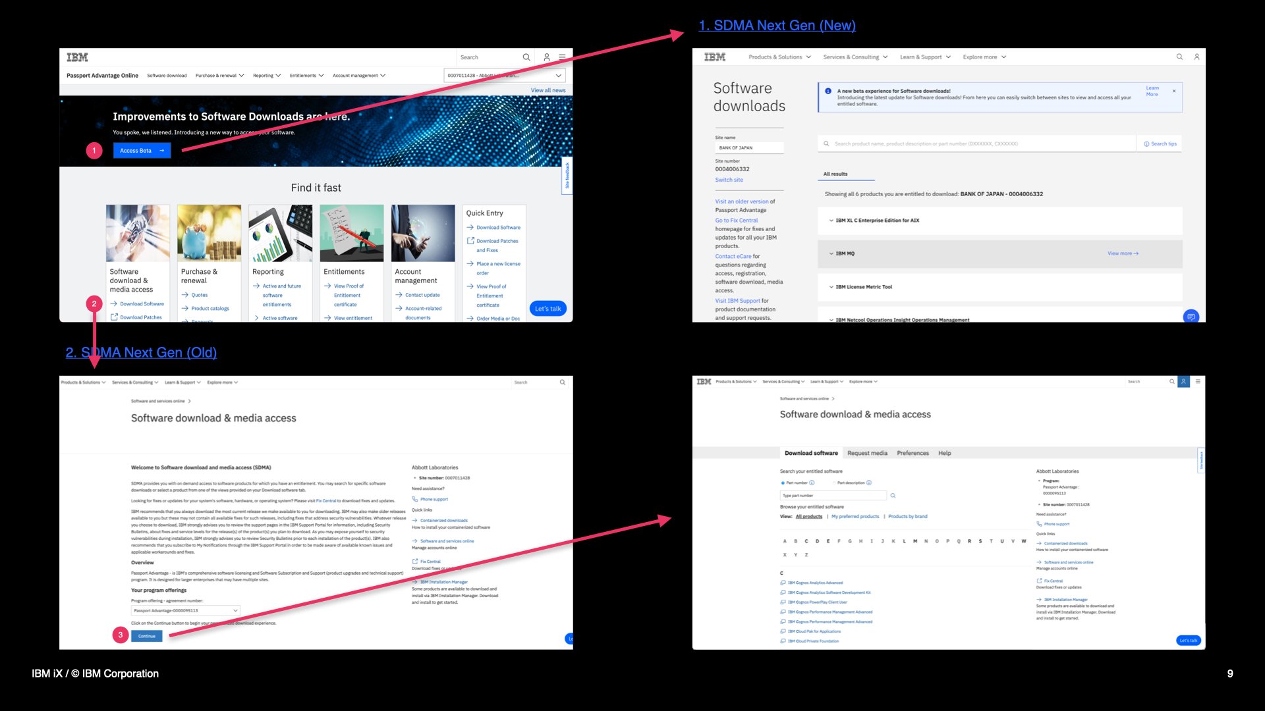Open the site selector dropdown 0007011428
The width and height of the screenshot is (1265, 711).
[504, 76]
